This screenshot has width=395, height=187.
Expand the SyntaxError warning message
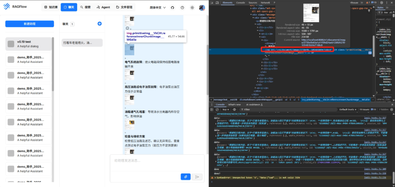coord(215,178)
